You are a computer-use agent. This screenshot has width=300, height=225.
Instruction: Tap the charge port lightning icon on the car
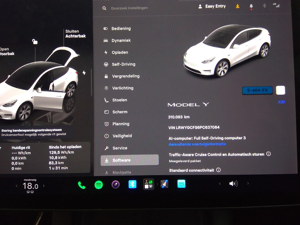(x=84, y=73)
